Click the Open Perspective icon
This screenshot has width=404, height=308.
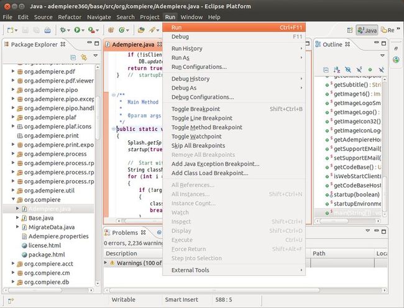pyautogui.click(x=350, y=30)
